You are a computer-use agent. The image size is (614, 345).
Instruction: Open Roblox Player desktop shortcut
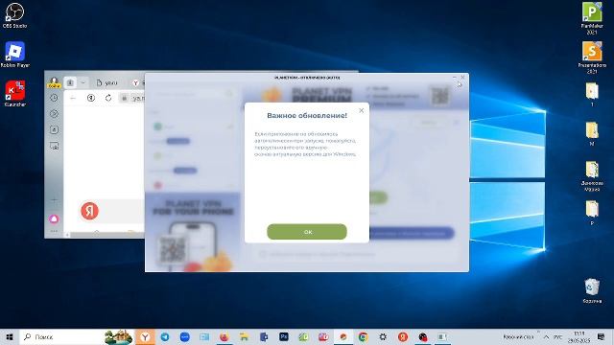[x=15, y=55]
